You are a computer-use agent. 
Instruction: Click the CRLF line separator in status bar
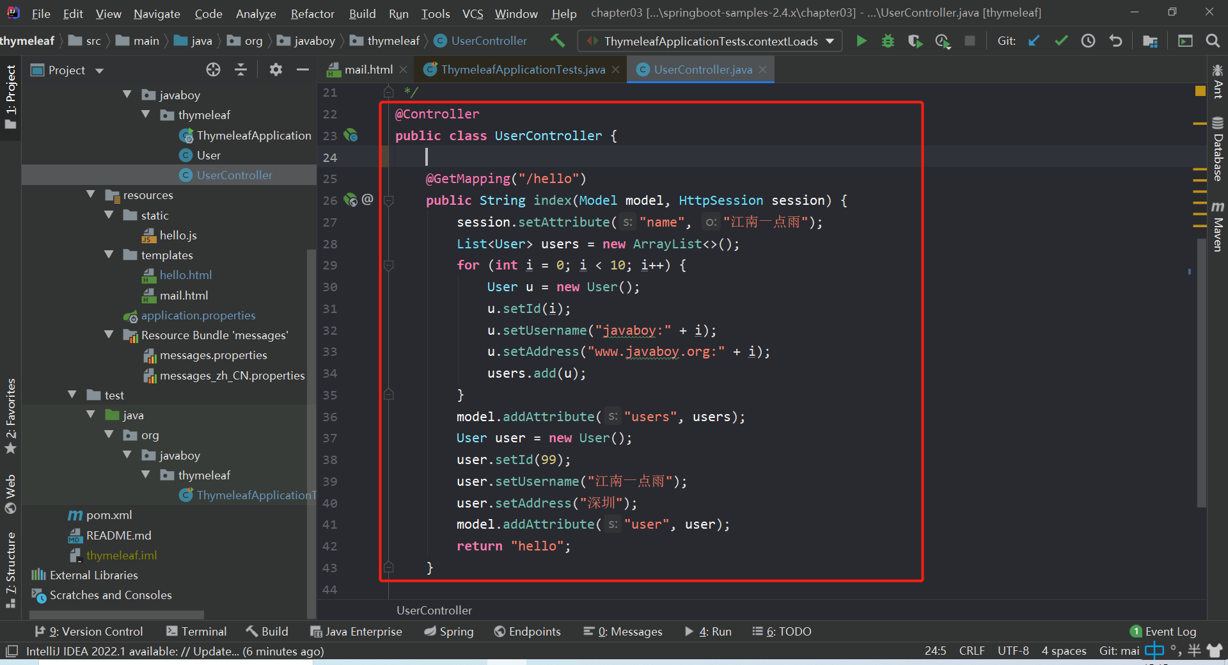[x=972, y=651]
